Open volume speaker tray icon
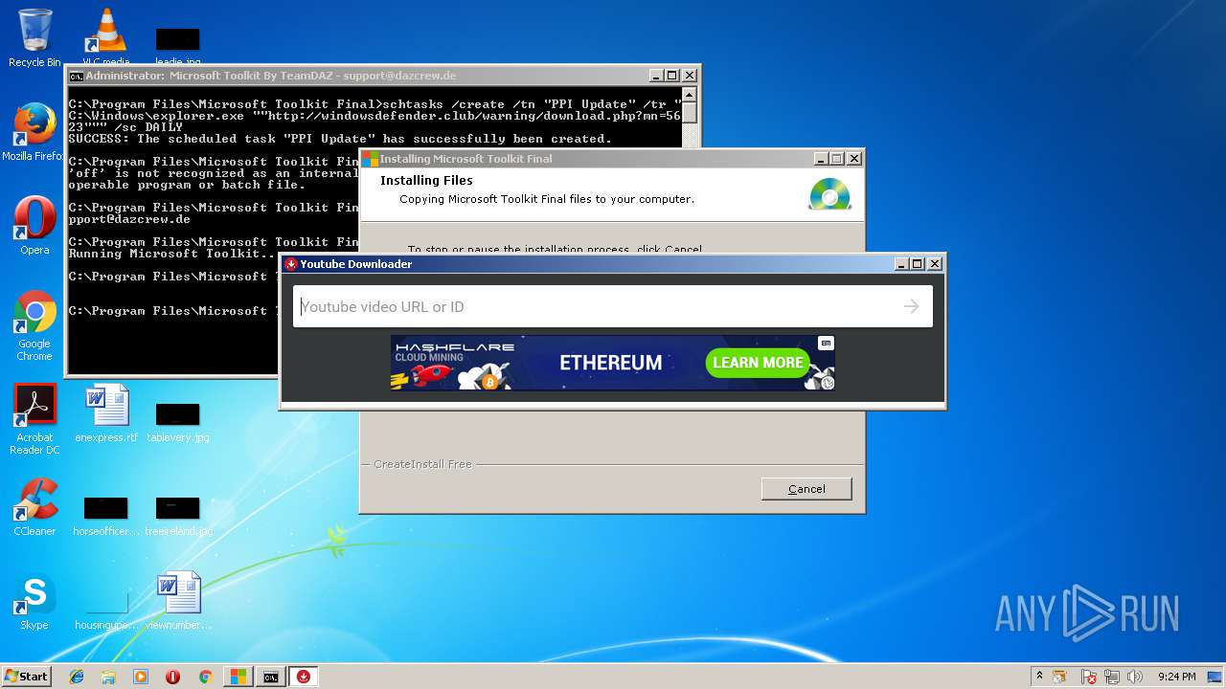 (1135, 677)
